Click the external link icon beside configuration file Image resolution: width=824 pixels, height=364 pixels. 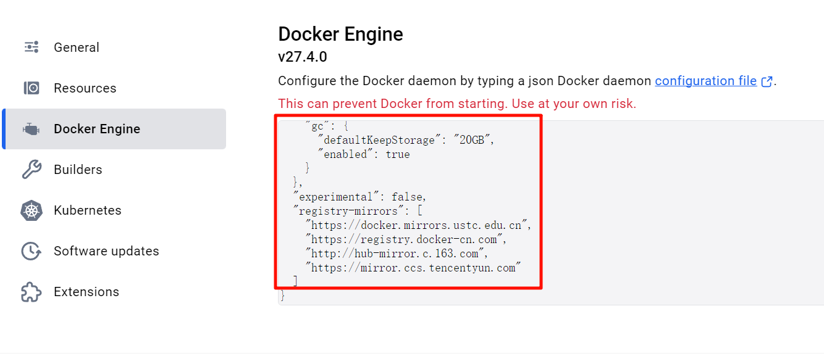(767, 81)
